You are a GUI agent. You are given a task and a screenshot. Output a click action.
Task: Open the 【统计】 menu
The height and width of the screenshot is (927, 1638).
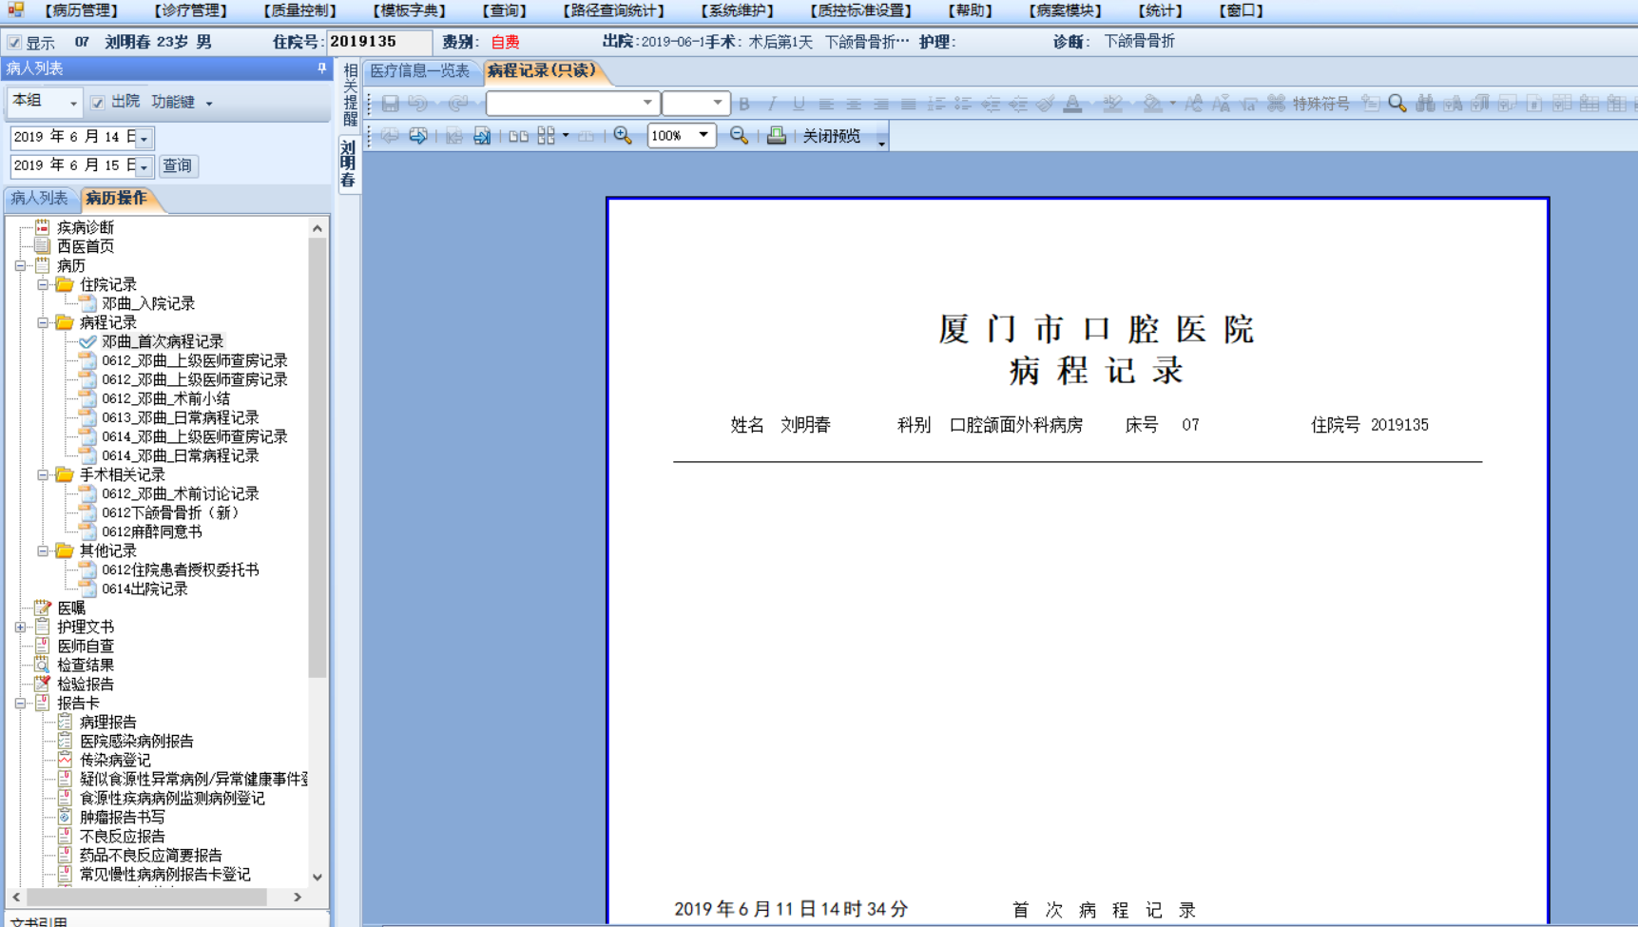pos(1160,10)
